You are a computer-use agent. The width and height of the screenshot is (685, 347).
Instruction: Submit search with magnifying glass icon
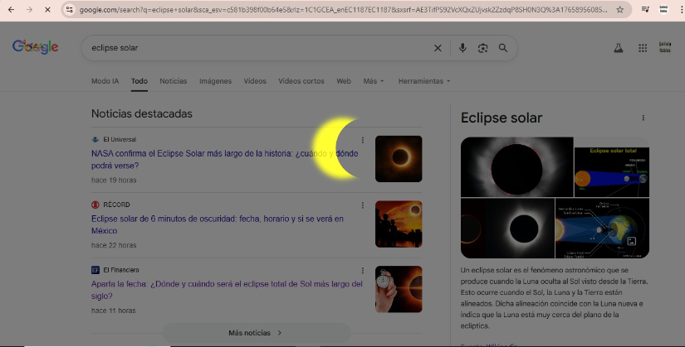point(503,48)
